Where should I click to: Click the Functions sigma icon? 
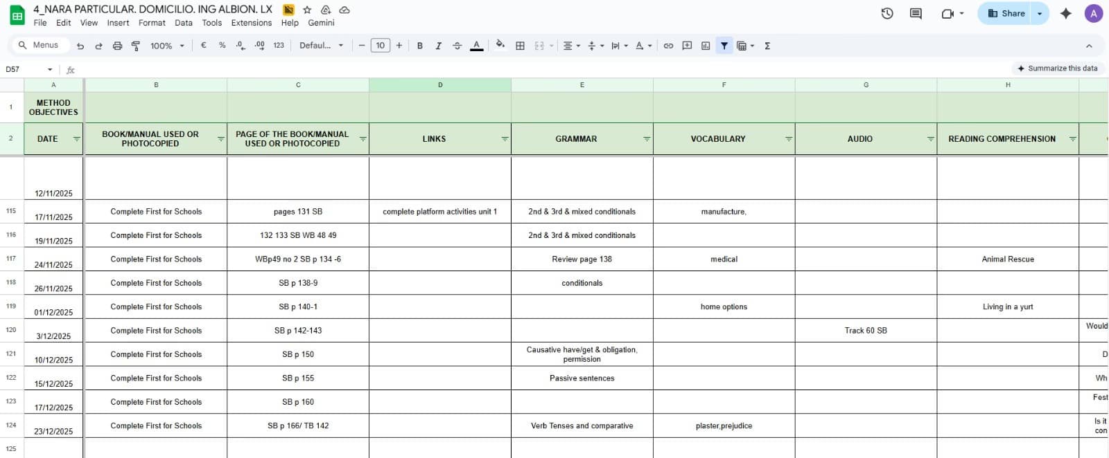tap(767, 46)
